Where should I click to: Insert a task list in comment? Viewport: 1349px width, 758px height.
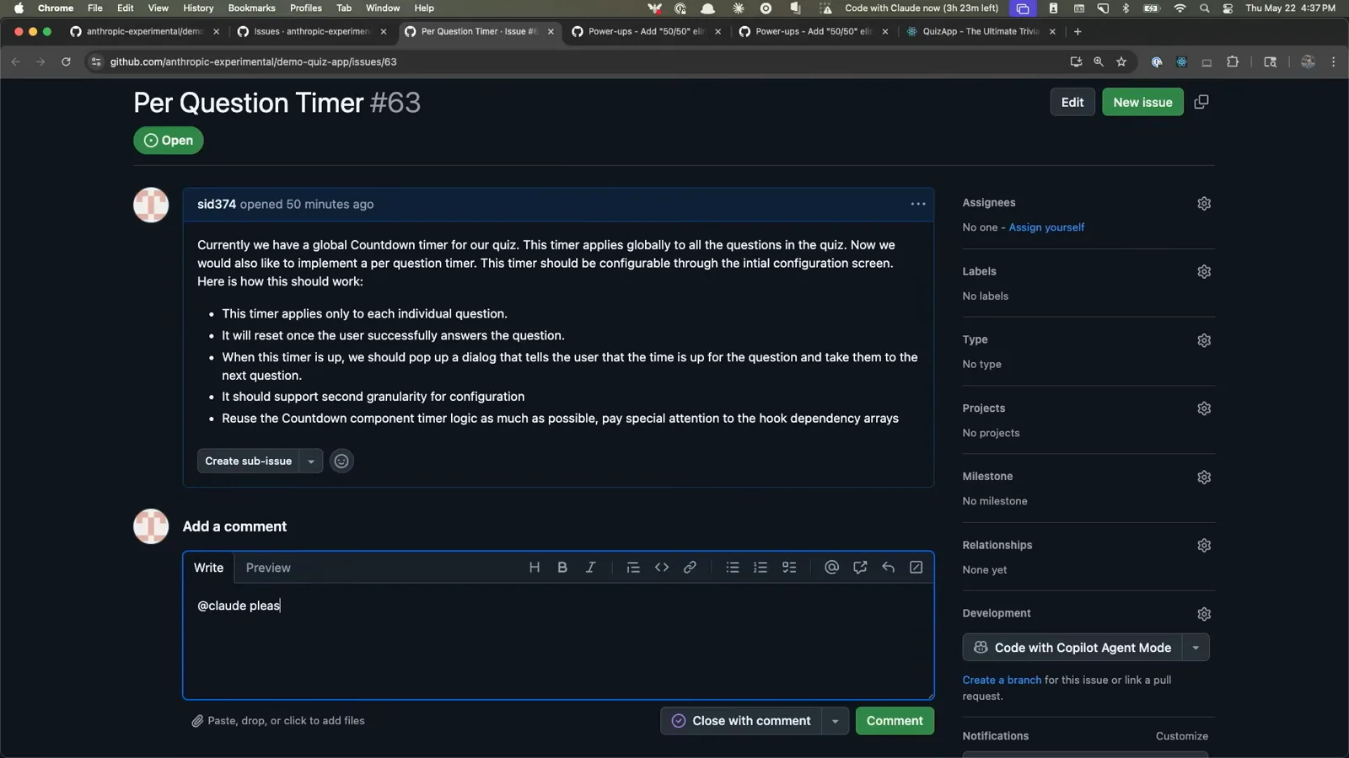coord(789,568)
